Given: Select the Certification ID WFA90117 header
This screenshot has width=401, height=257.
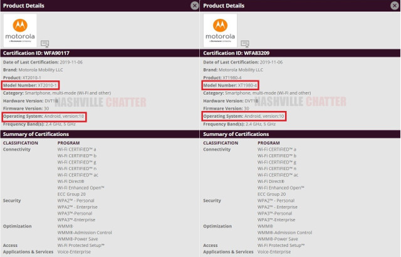Looking at the screenshot, I should click(x=35, y=53).
